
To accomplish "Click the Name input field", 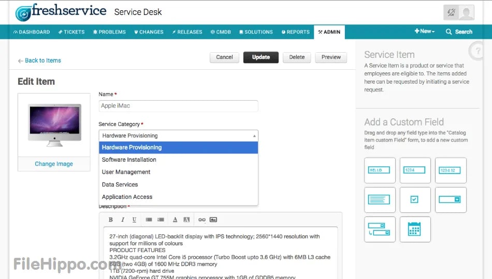I will point(178,106).
